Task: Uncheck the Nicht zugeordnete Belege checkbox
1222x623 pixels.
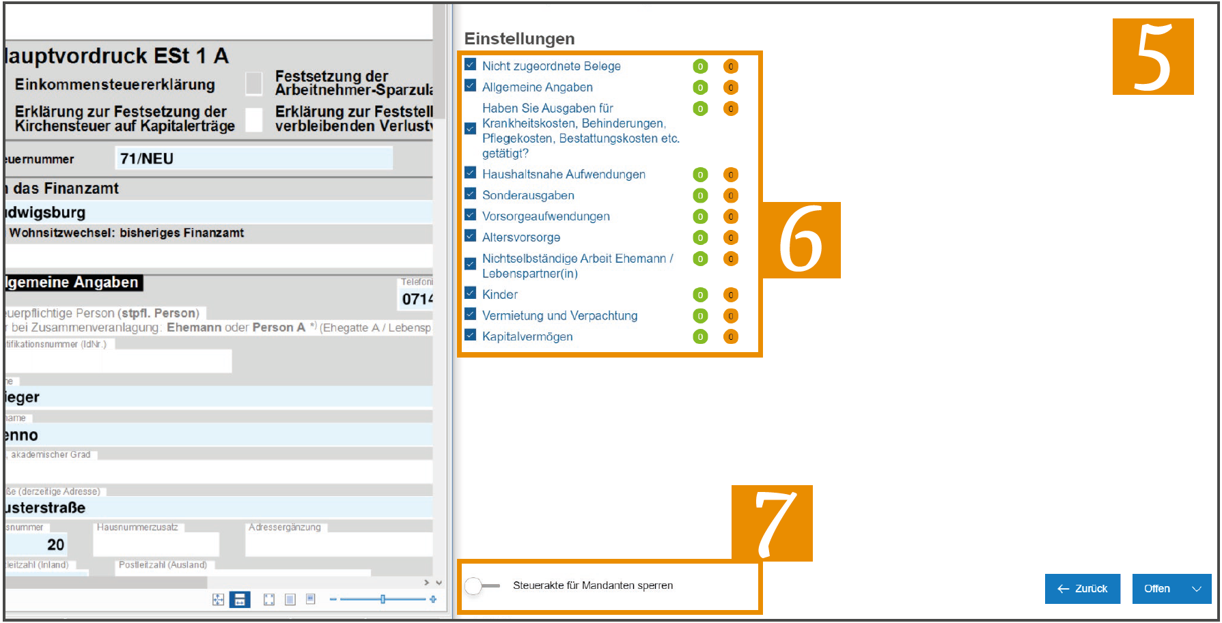Action: click(470, 65)
